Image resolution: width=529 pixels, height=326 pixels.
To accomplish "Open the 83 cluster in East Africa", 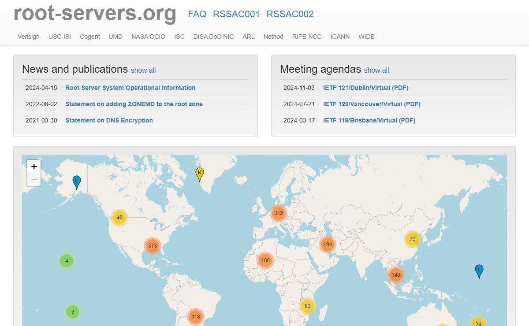I will (308, 306).
